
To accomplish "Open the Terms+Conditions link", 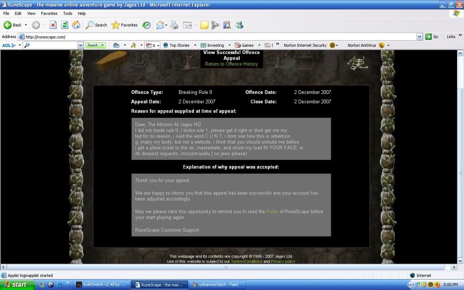I will pos(246,261).
